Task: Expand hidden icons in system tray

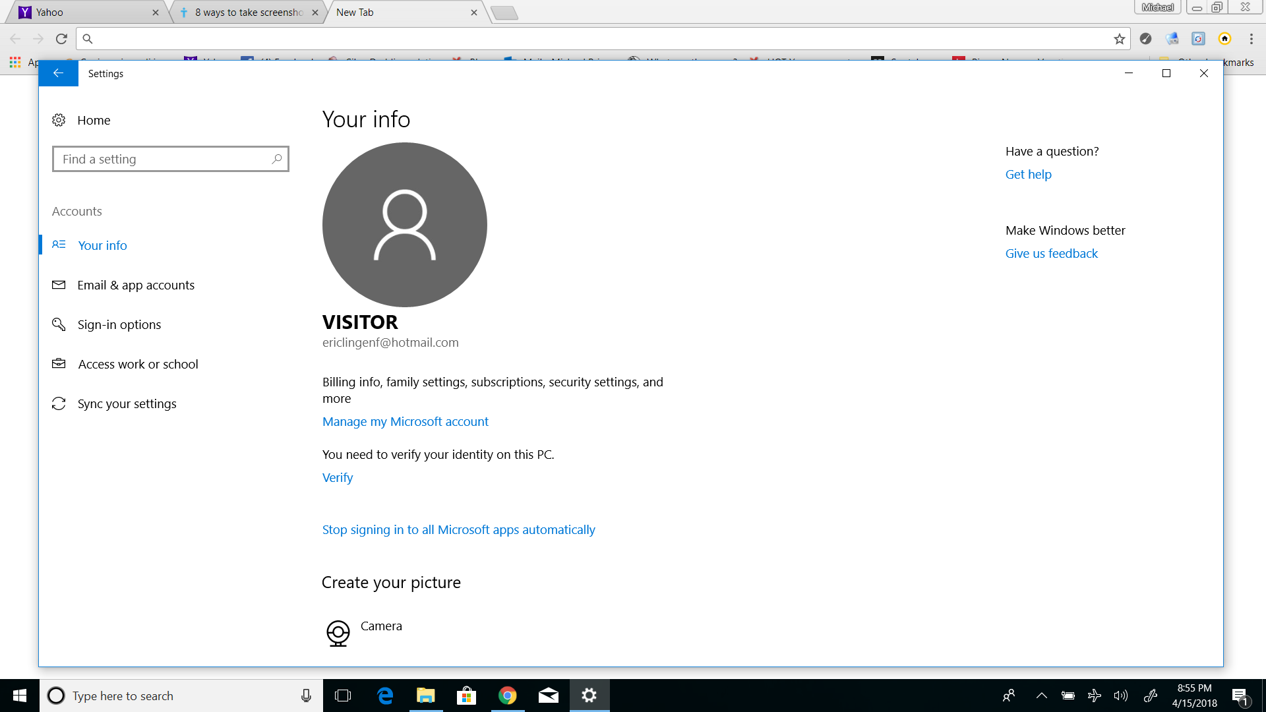Action: coord(1042,696)
